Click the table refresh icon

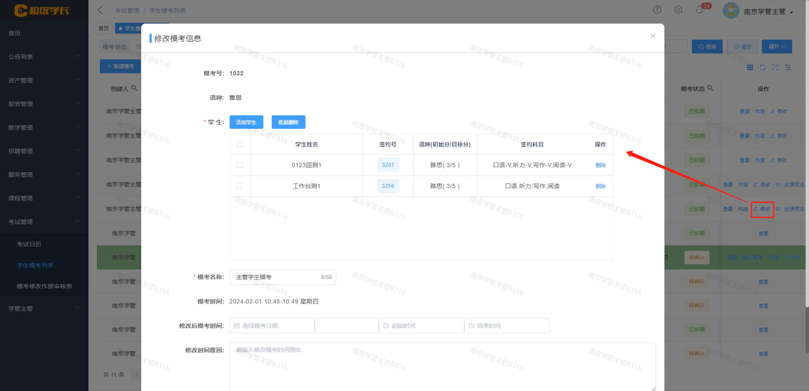click(x=763, y=67)
